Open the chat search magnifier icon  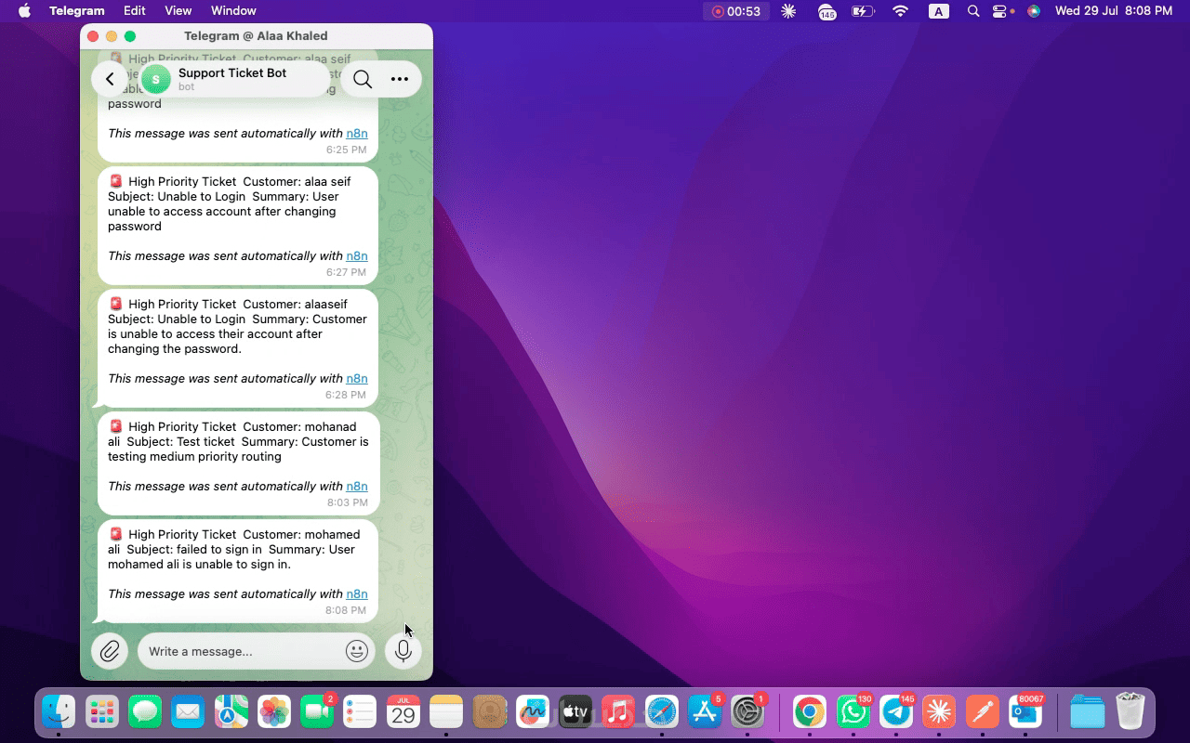point(363,80)
